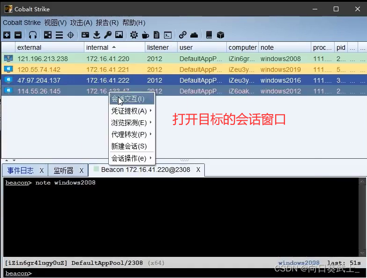Click session icon of 114.55.26.145 row
The height and width of the screenshot is (278, 367).
pos(8,91)
